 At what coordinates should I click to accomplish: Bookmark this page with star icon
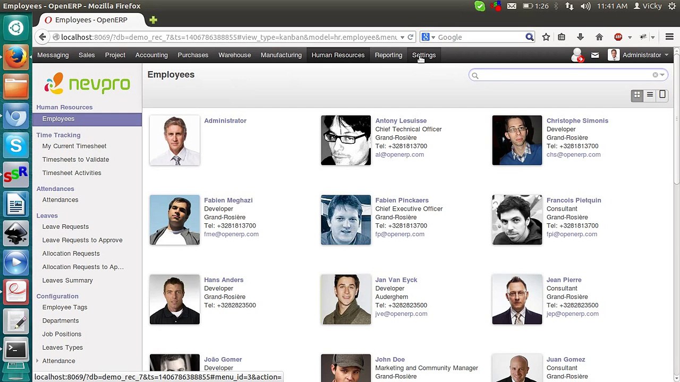point(546,37)
